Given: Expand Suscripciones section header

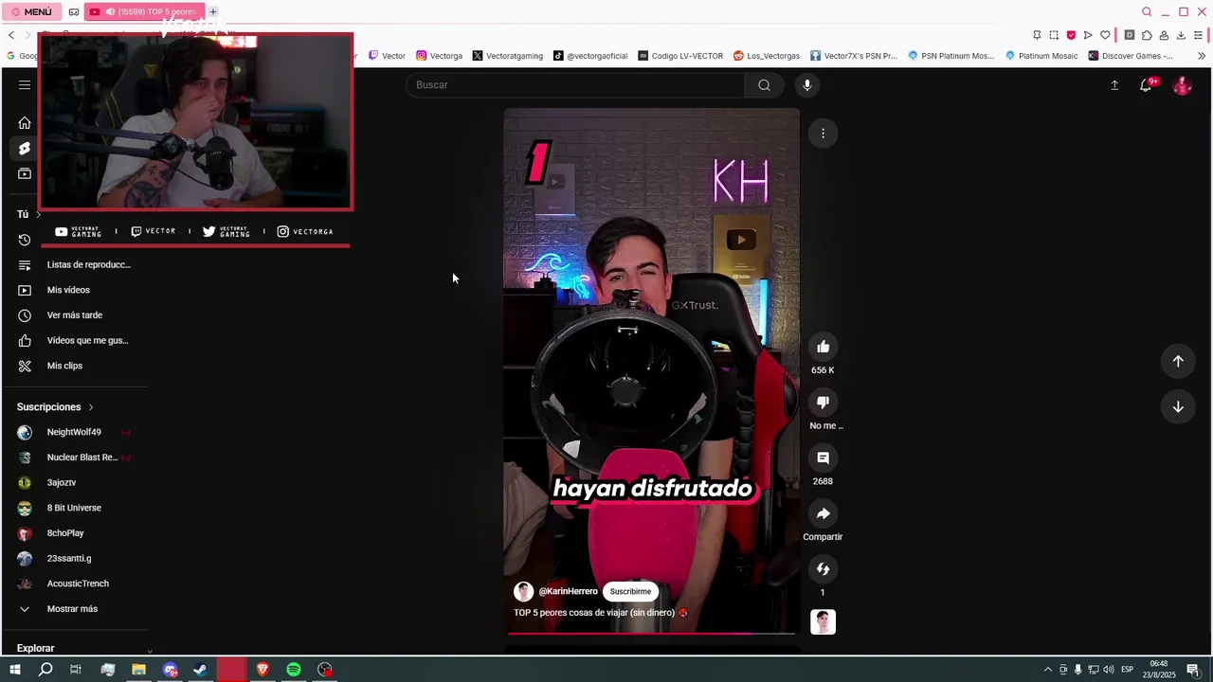Looking at the screenshot, I should [x=56, y=407].
